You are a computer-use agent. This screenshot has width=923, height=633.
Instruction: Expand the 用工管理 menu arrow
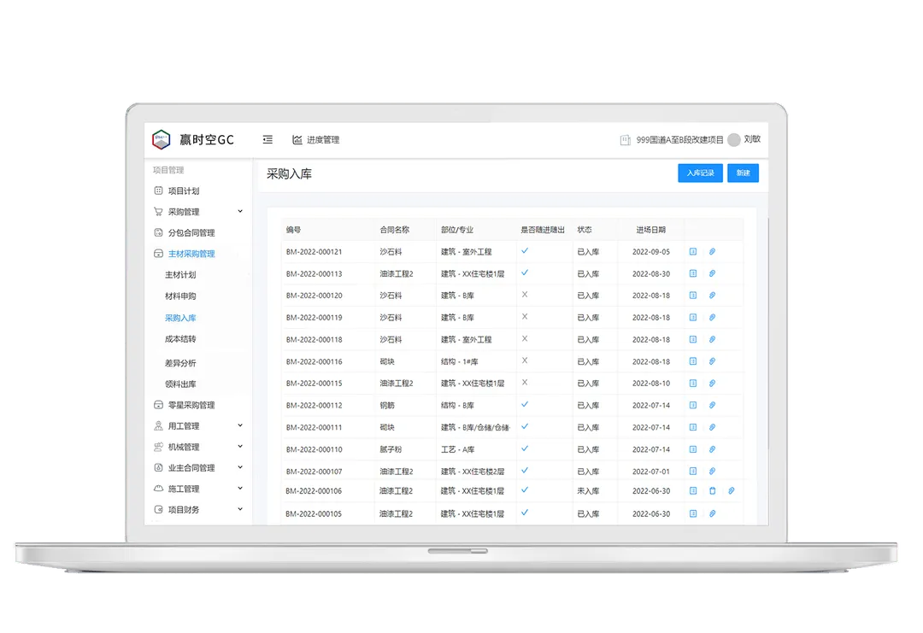[x=240, y=425]
